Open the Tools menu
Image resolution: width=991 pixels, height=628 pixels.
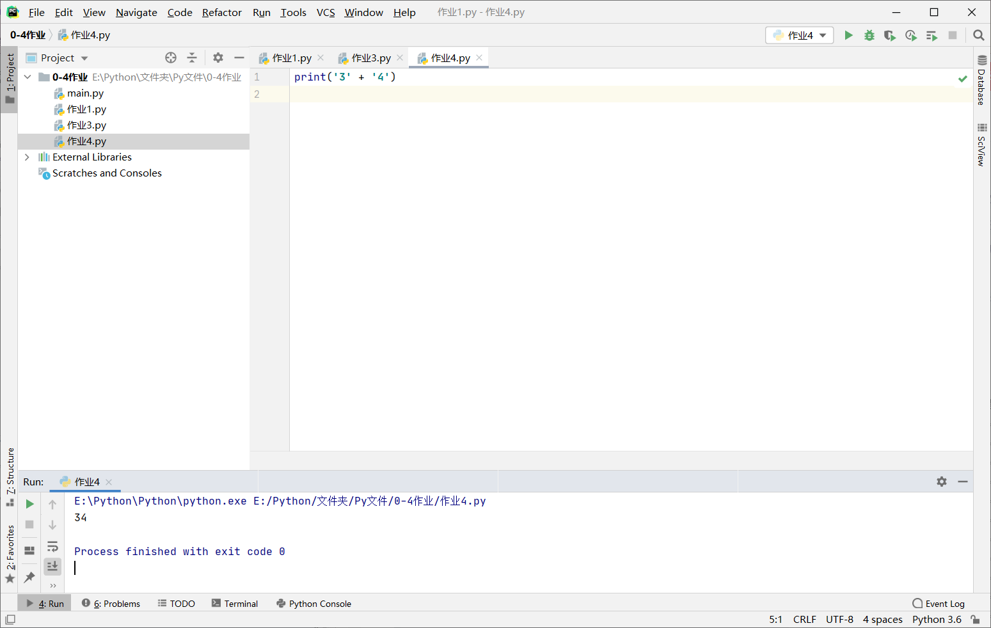click(293, 12)
